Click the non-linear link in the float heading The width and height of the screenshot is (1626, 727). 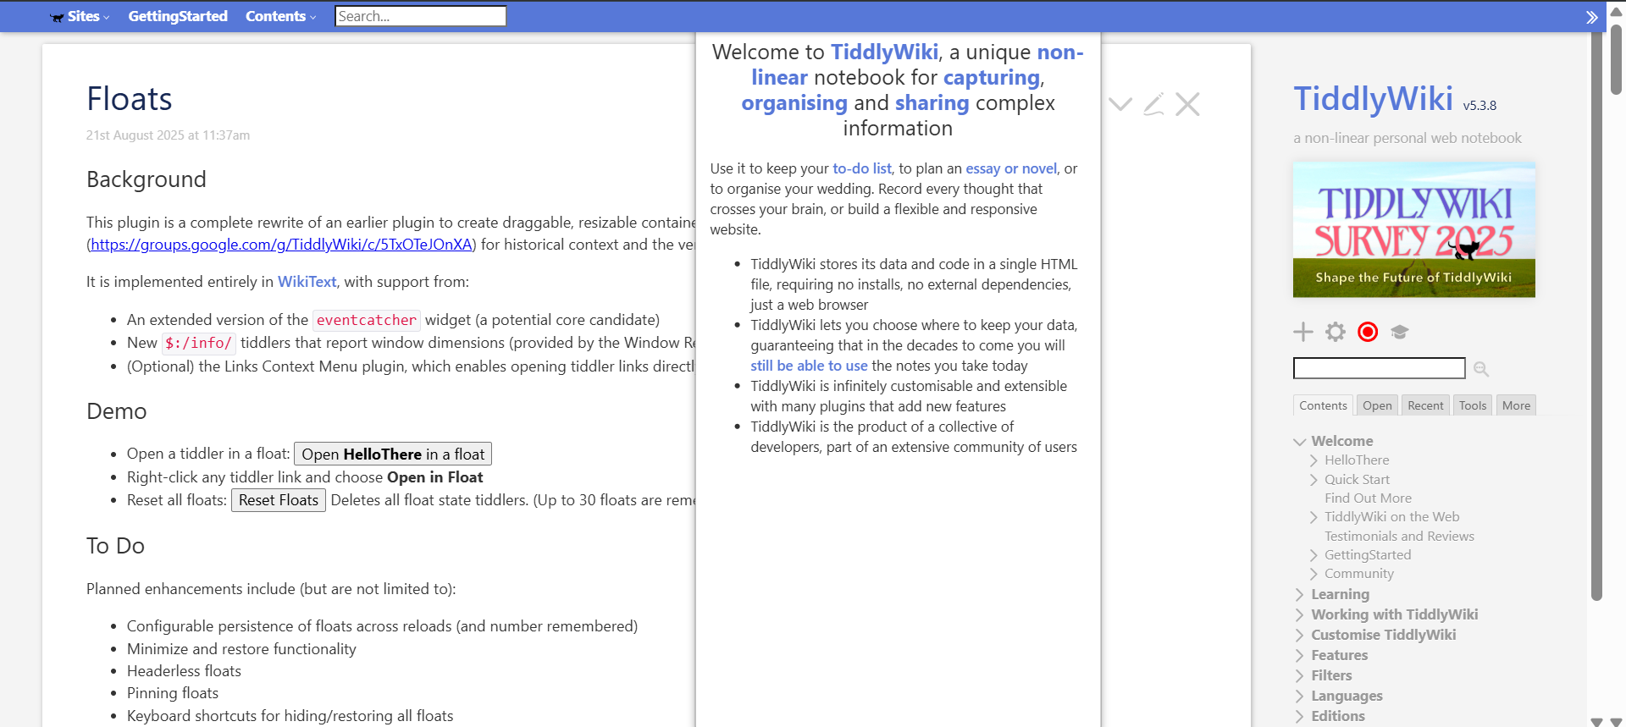tap(917, 65)
